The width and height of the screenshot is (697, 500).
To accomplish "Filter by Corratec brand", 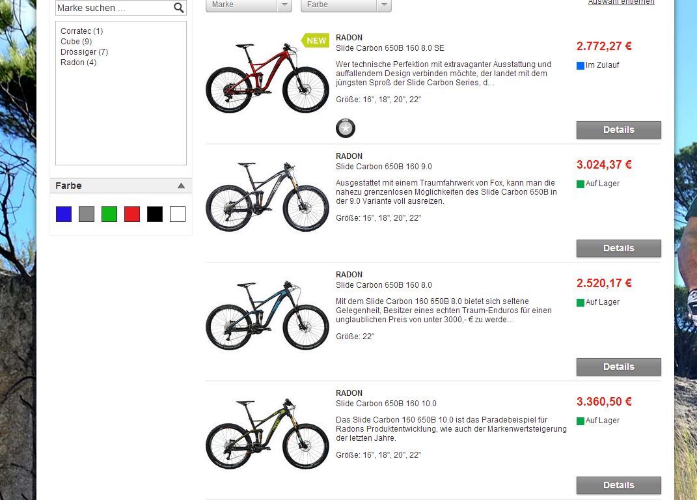I will [81, 31].
